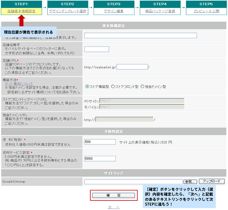Edit the 送料 field showing 500

100,142
